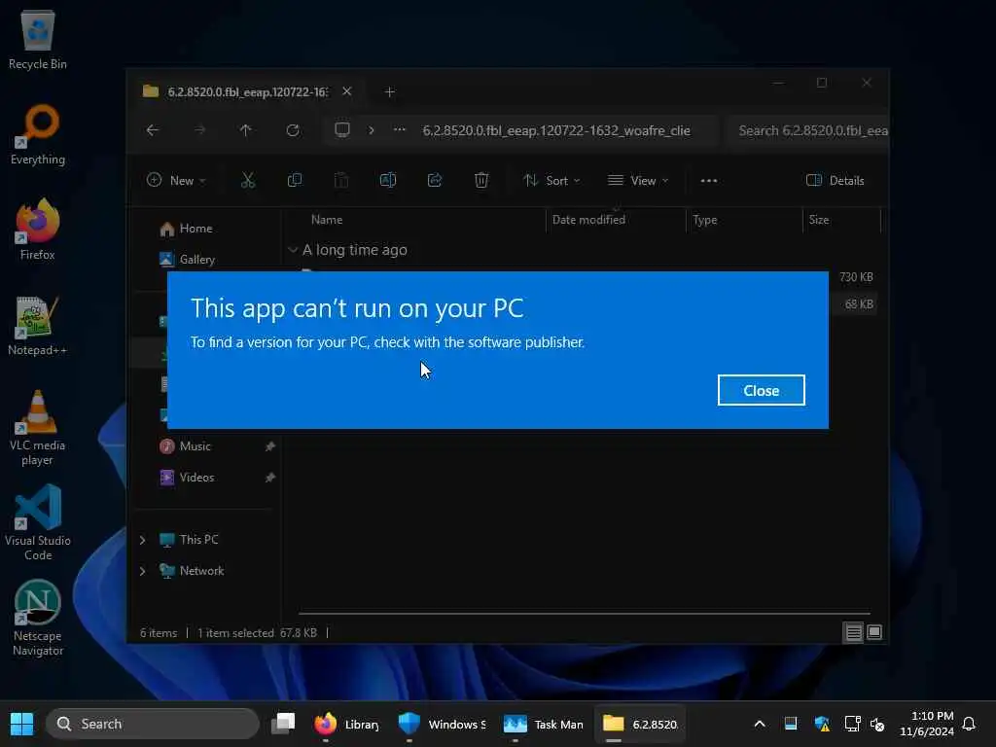The image size is (996, 747).
Task: Switch to Firefox Library taskbar window
Action: (x=347, y=724)
